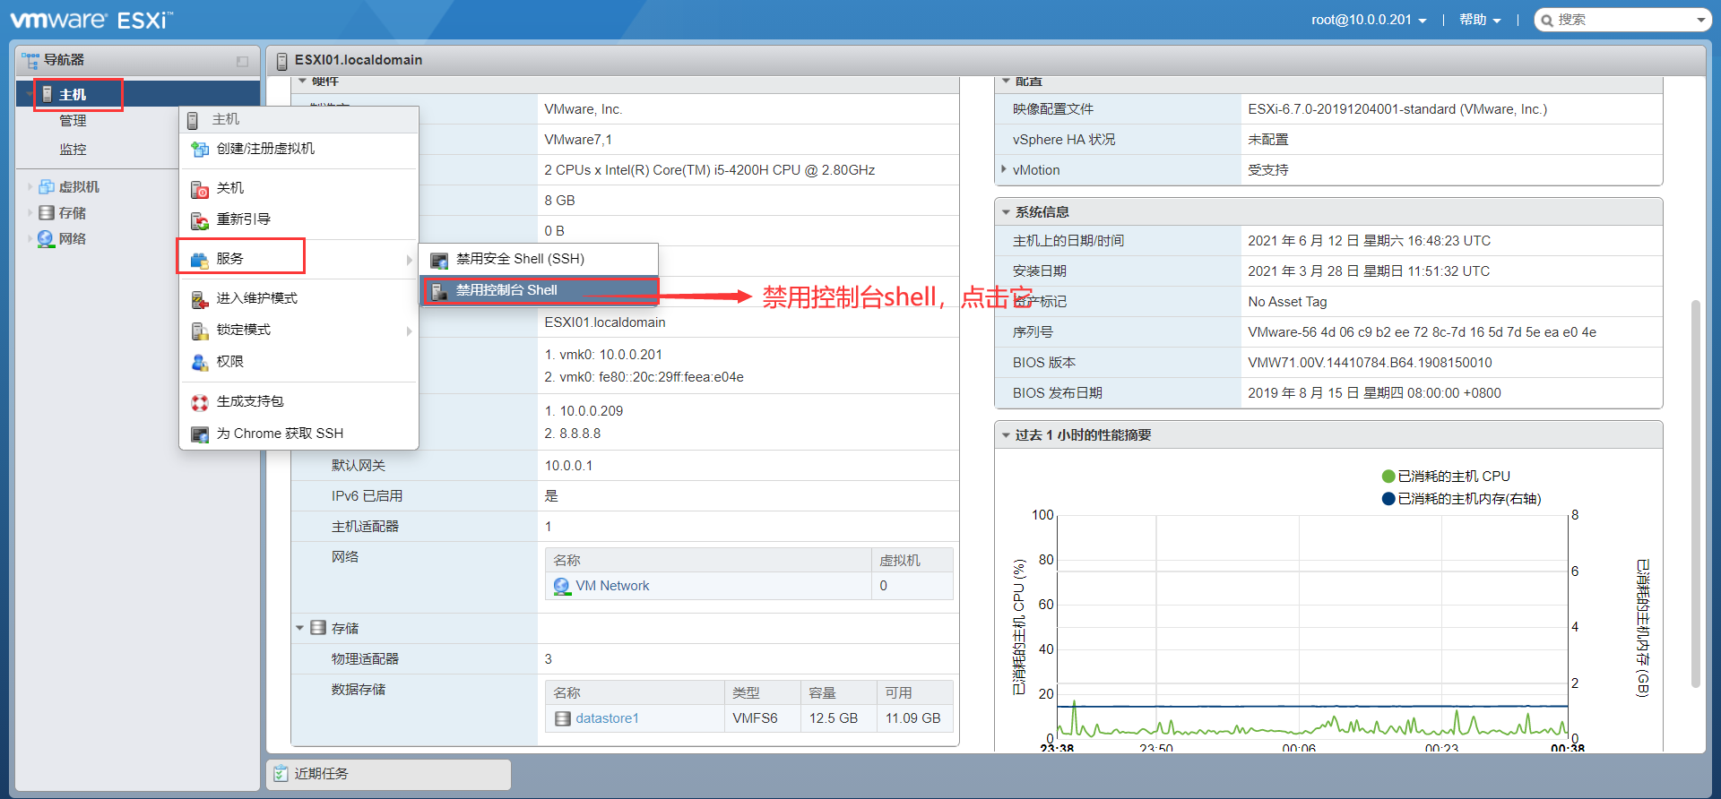Select Create/Register VM (创建/注册虚拟机) menu item
This screenshot has width=1721, height=799.
pyautogui.click(x=298, y=149)
